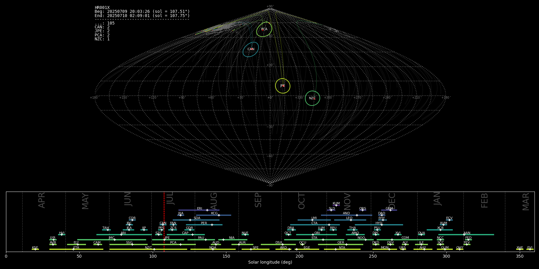Click the KCG shower bar in timeline
Screen dimensions: 539x269
click(214, 215)
